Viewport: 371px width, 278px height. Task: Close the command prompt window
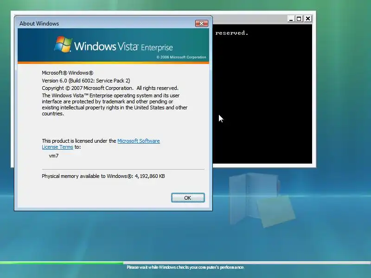point(308,19)
